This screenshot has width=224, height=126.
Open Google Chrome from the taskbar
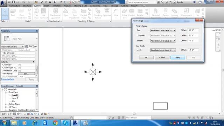pyautogui.click(x=55, y=123)
